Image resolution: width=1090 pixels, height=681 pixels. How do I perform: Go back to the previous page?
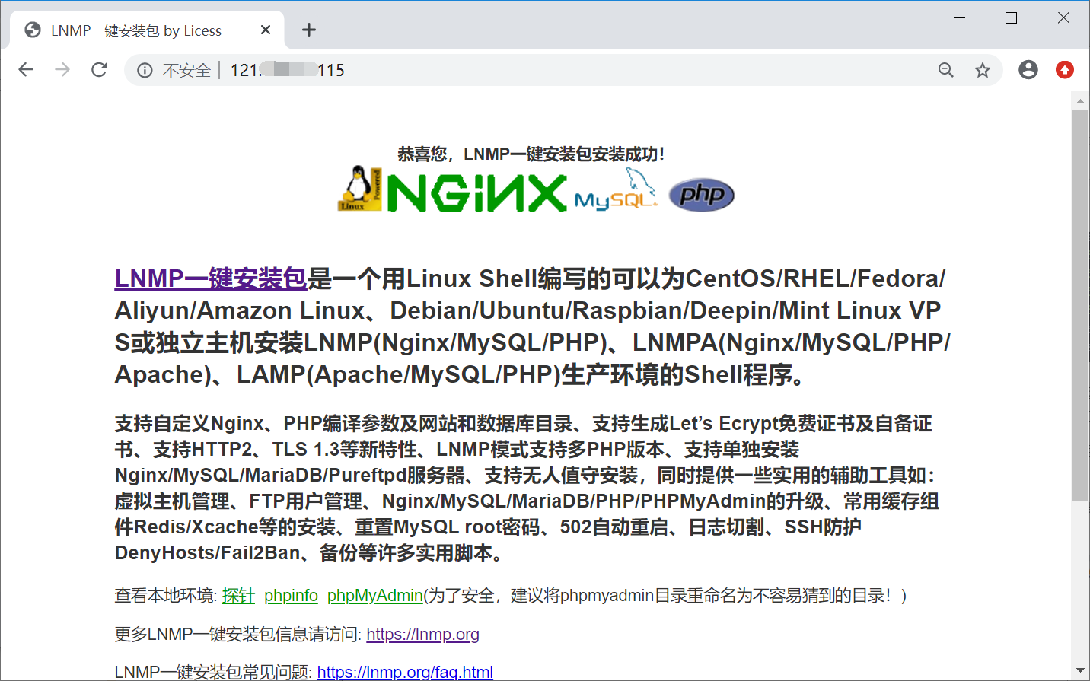[x=26, y=70]
